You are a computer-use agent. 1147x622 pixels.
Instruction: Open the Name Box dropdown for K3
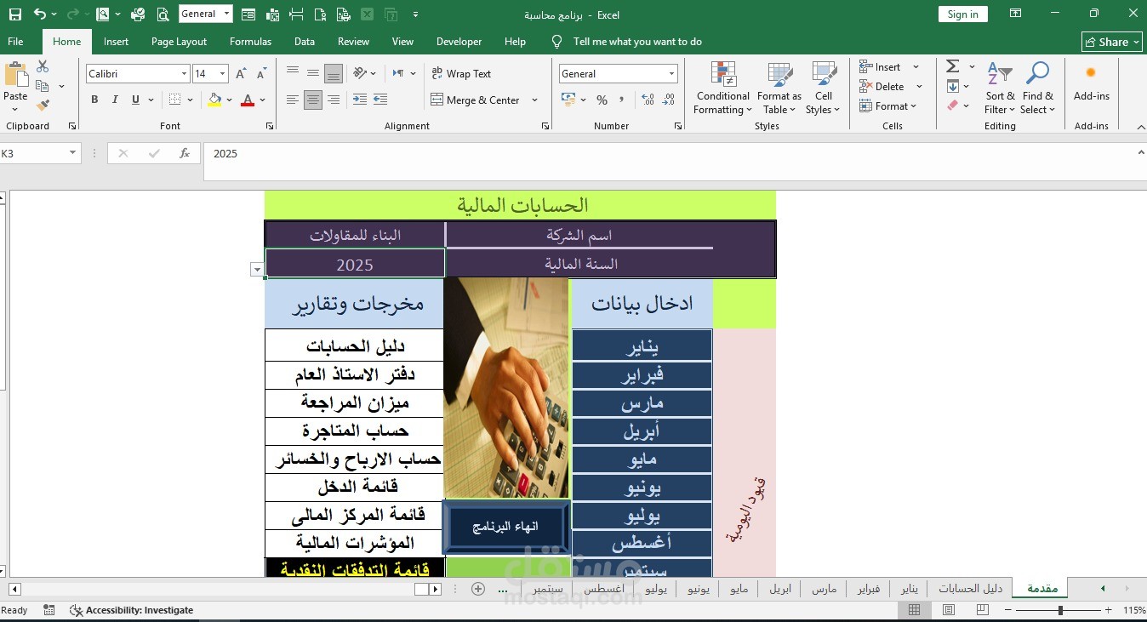(x=72, y=154)
